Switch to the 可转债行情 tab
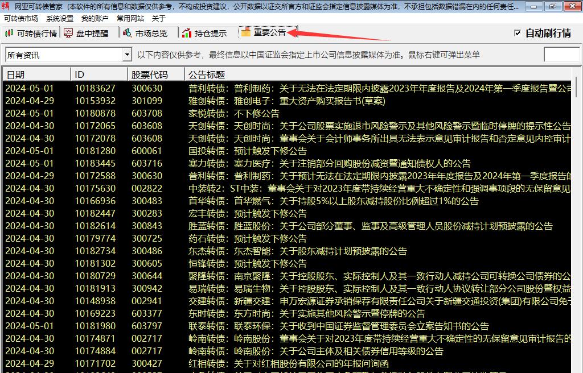 coord(31,34)
